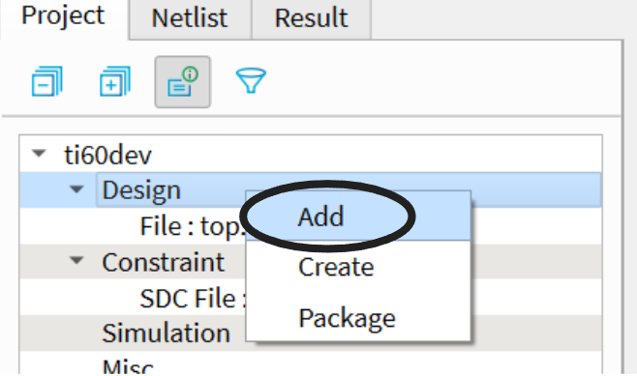637x376 pixels.
Task: Open the Filter funnel icon
Action: point(251,80)
